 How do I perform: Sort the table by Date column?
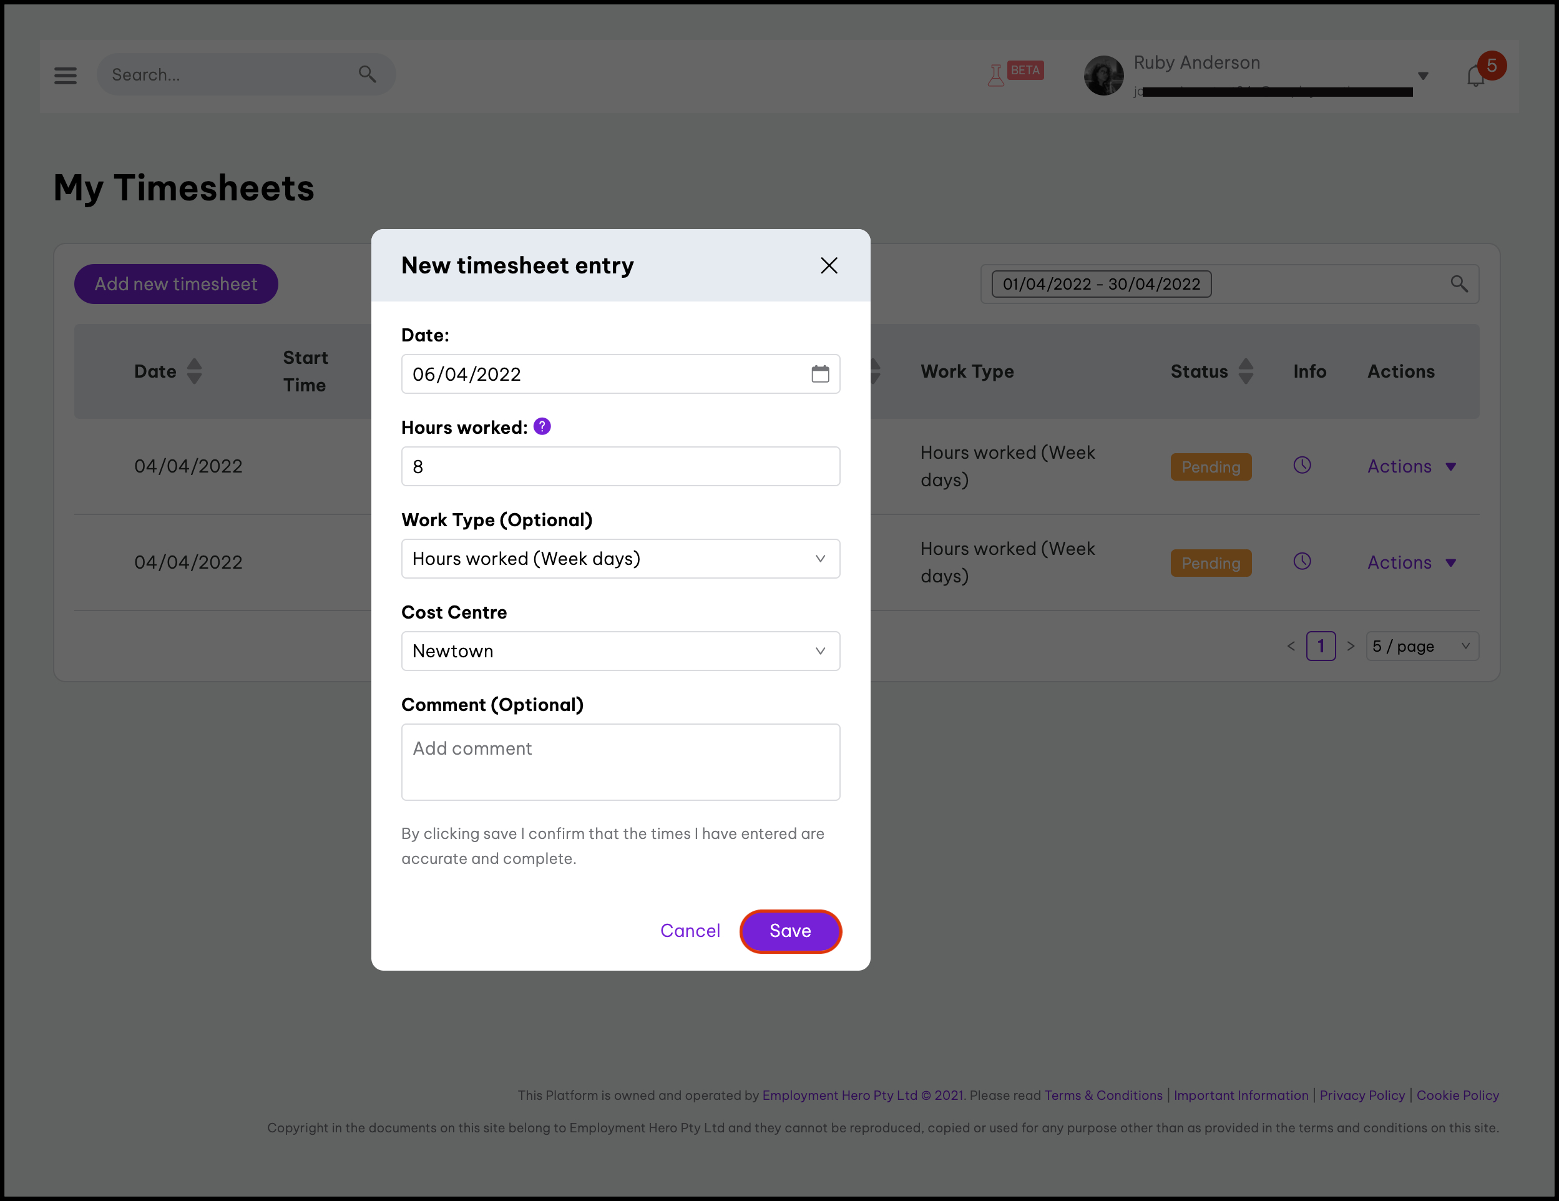194,371
